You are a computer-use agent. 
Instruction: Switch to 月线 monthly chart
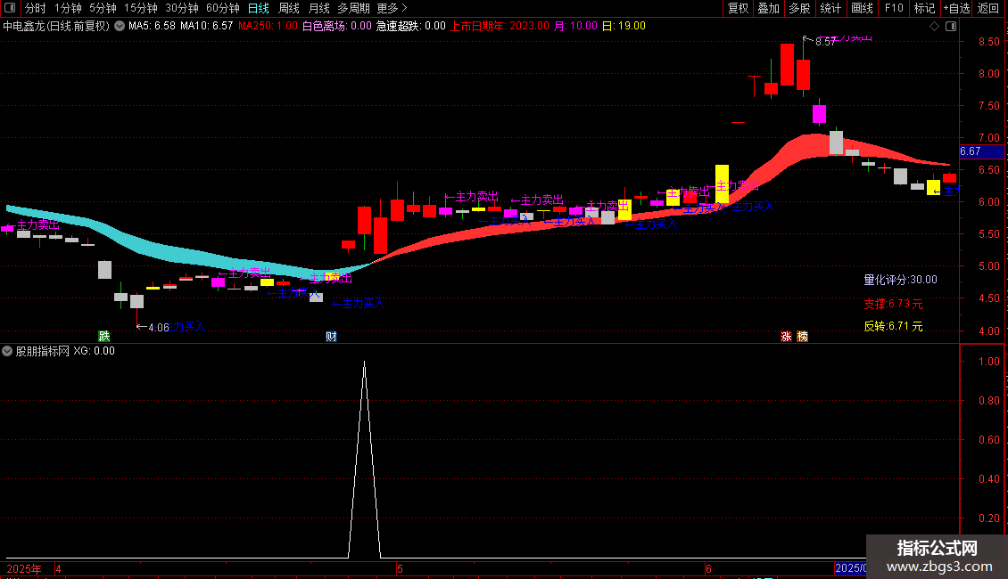(x=318, y=8)
